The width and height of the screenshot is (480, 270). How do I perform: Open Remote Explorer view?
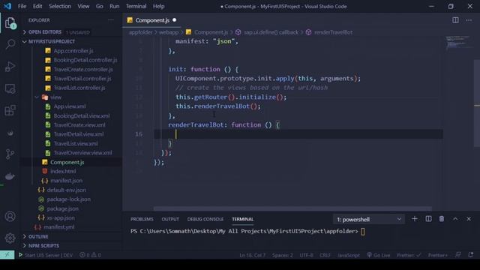[10, 88]
